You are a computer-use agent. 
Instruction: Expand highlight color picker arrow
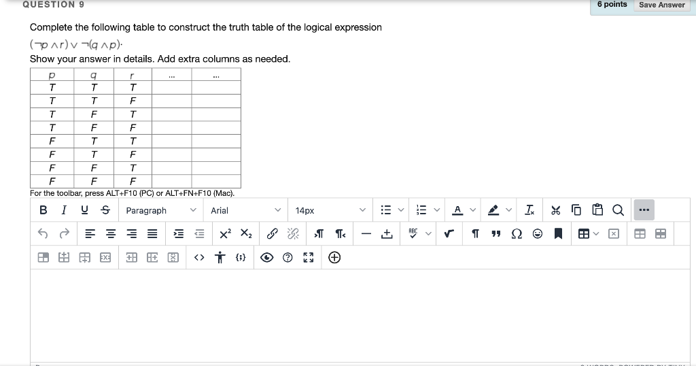tap(508, 210)
